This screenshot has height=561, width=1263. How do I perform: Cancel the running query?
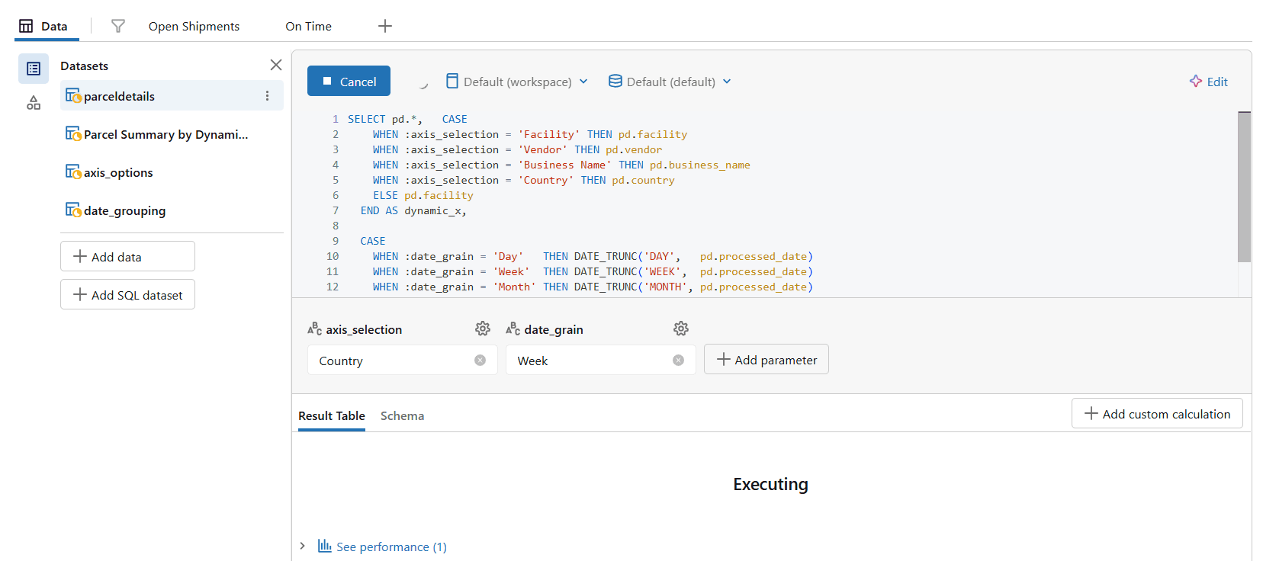pyautogui.click(x=349, y=81)
